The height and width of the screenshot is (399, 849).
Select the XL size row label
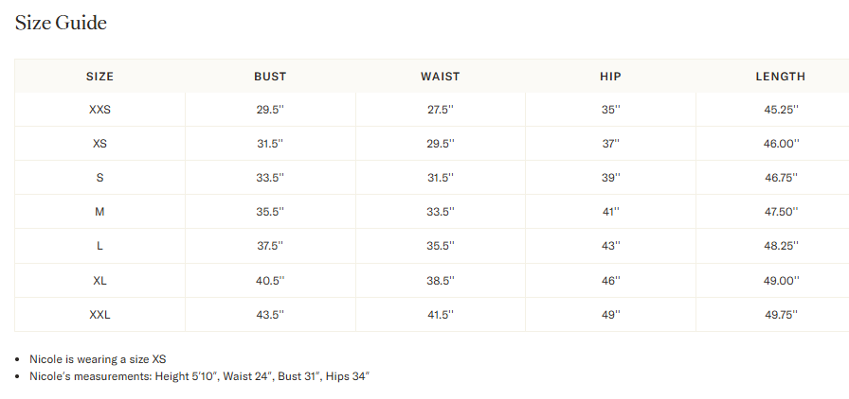99,281
